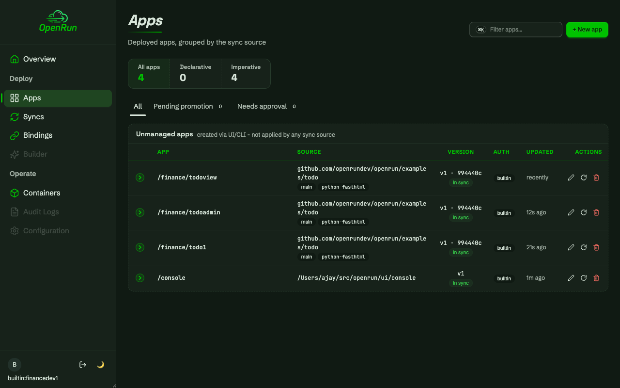Select the All apps count card
The image size is (620, 388).
(149, 74)
